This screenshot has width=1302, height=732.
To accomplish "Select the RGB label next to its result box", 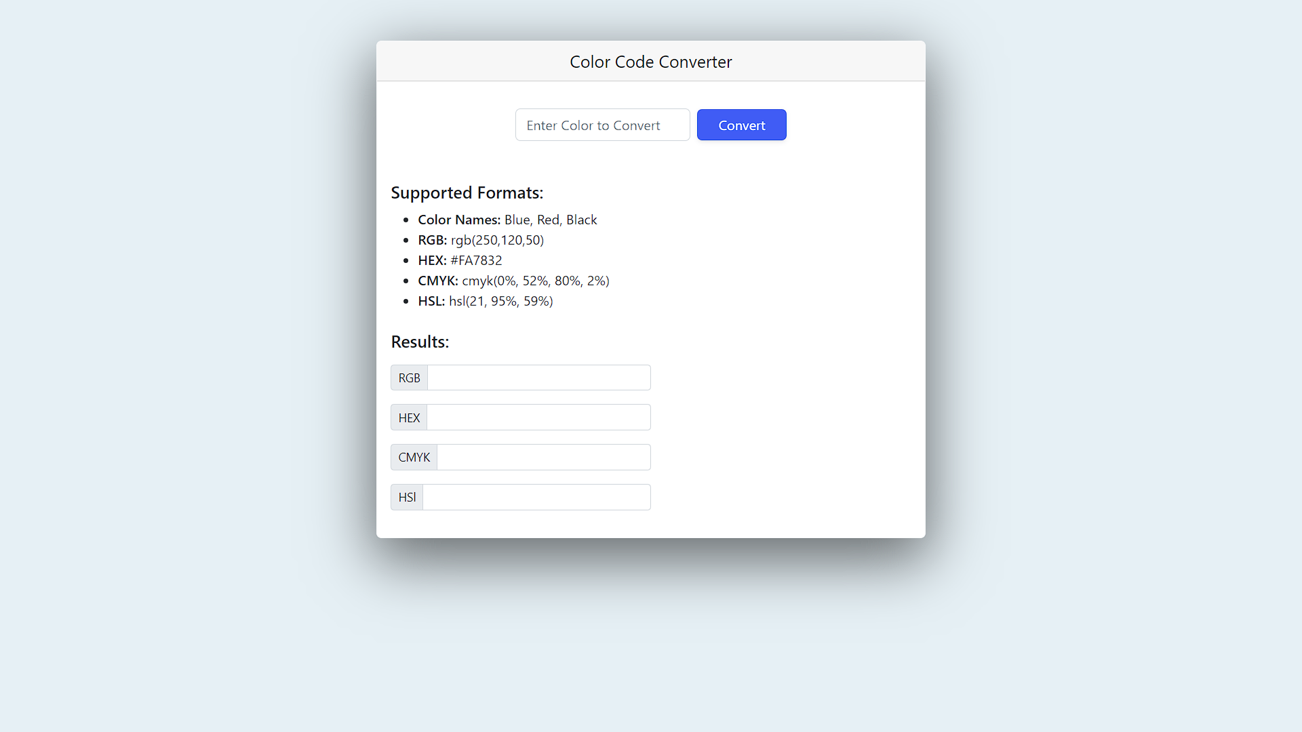I will pyautogui.click(x=409, y=378).
